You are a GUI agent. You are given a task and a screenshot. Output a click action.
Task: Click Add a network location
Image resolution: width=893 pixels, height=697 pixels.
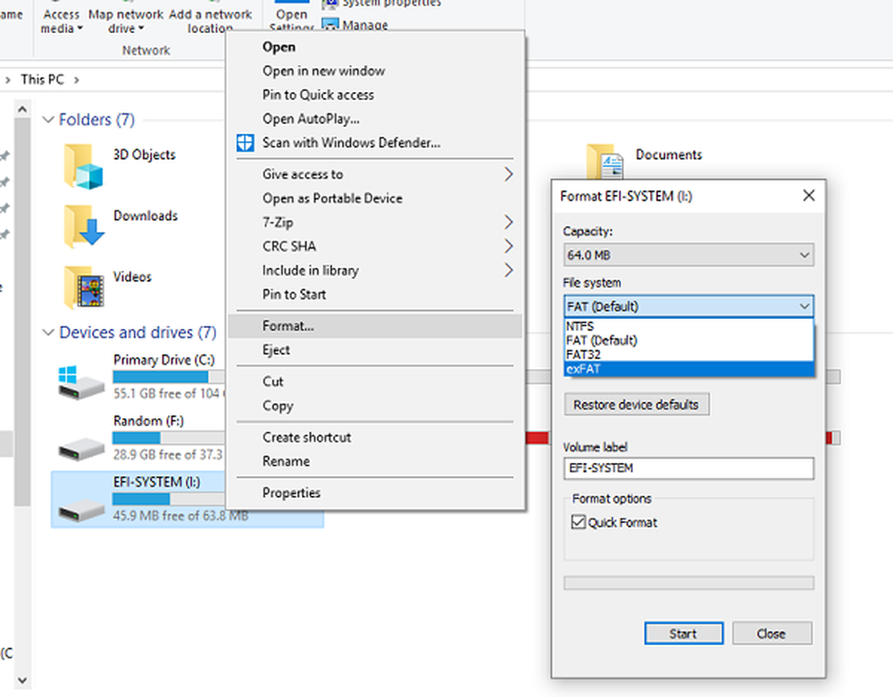[210, 21]
